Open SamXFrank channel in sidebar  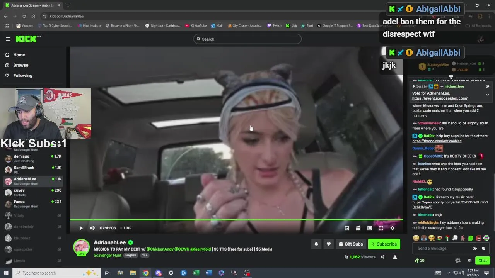33,170
